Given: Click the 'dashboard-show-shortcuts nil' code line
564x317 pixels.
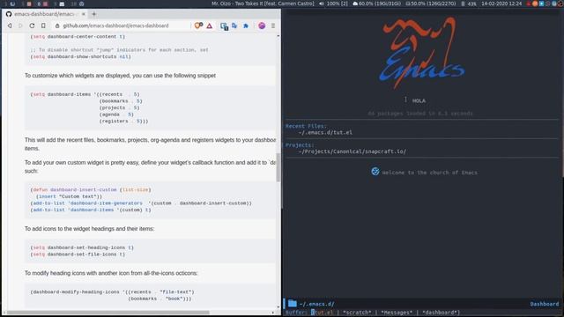Looking at the screenshot, I should (x=80, y=56).
